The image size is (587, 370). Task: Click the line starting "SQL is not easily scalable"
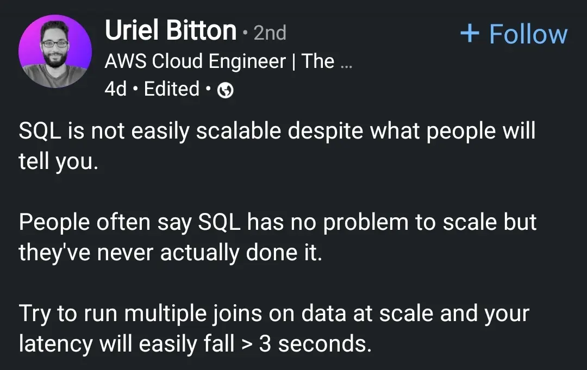point(277,131)
